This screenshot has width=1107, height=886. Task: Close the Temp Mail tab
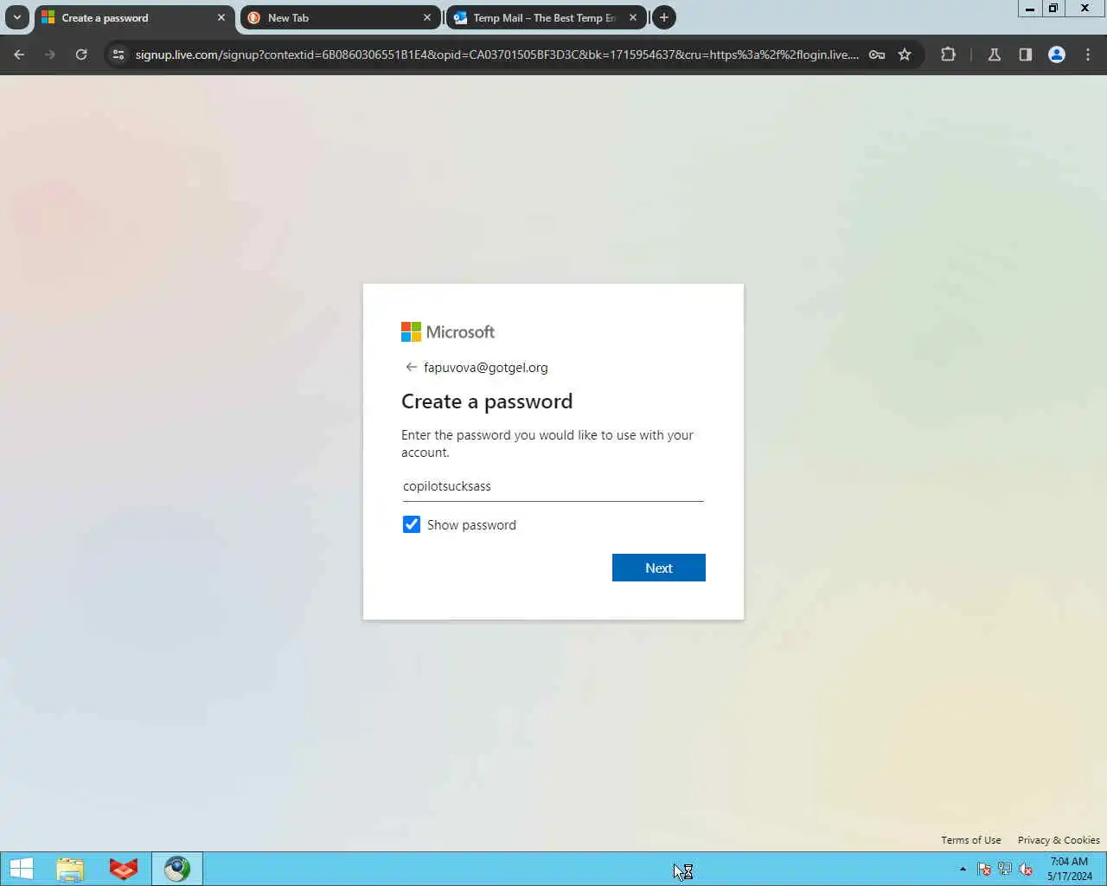click(633, 17)
